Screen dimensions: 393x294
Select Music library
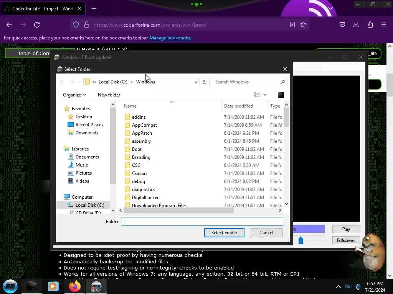81,165
